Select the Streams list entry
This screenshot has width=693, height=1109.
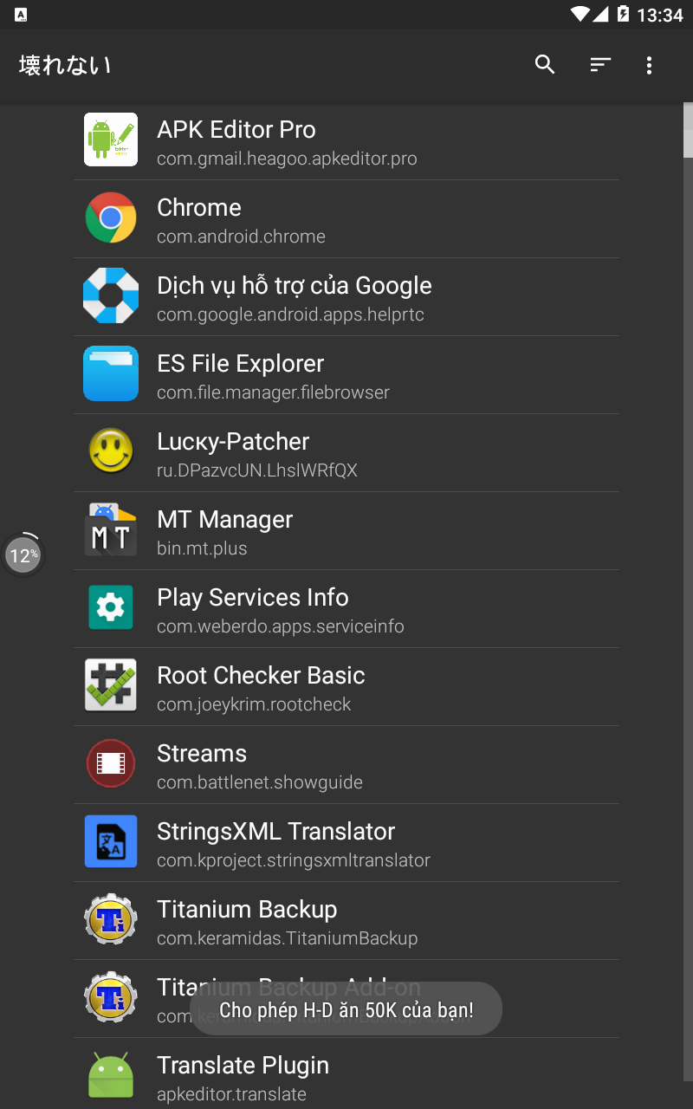(x=346, y=764)
